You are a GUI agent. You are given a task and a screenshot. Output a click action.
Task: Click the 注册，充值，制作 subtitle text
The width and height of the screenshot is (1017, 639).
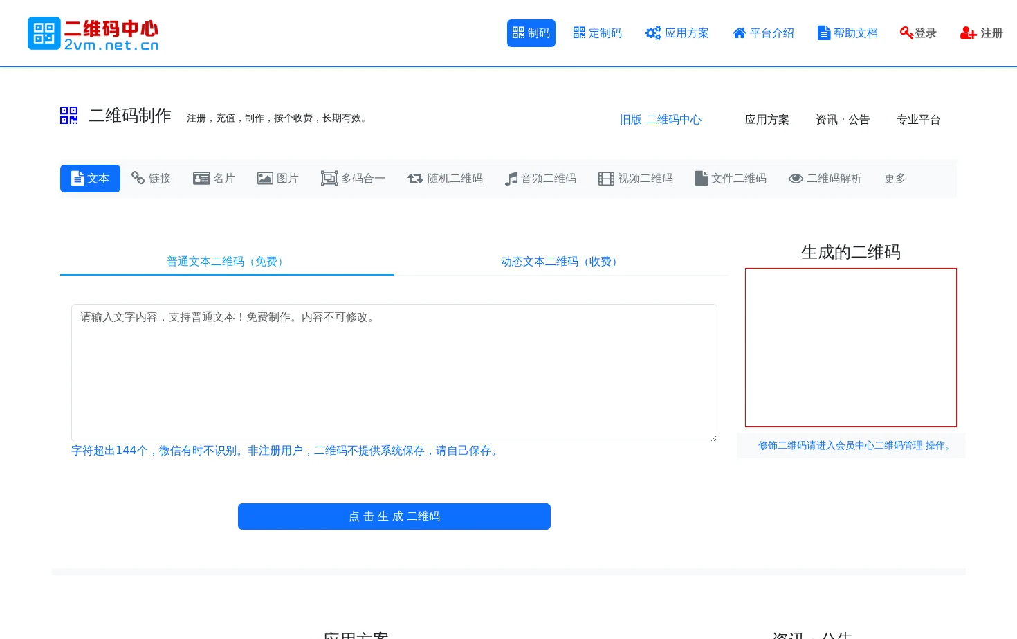[279, 118]
